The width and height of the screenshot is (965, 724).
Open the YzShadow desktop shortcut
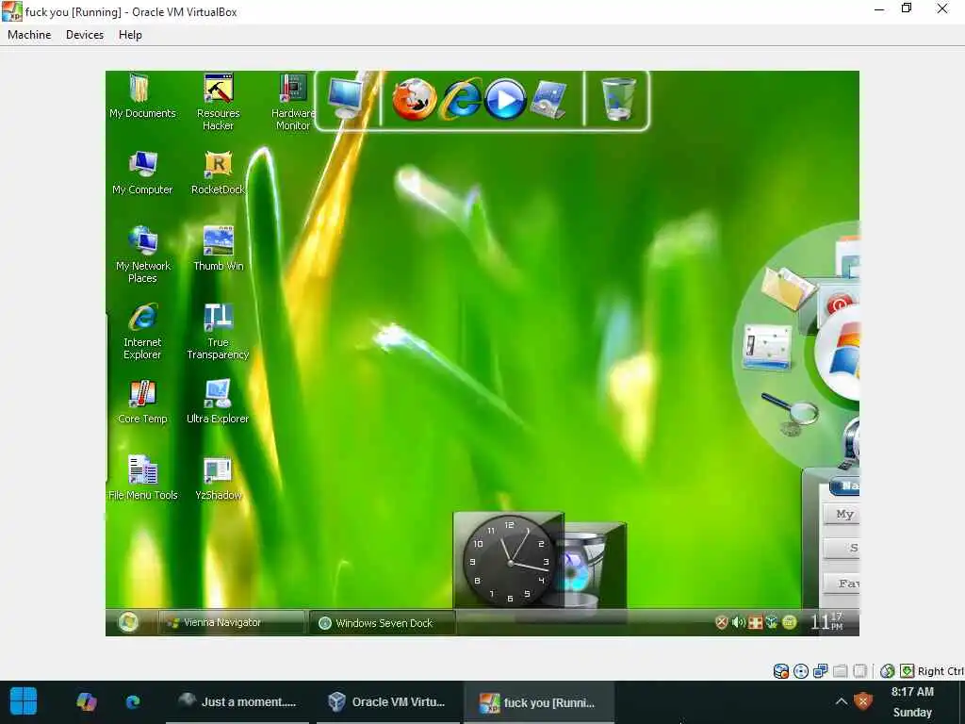218,478
